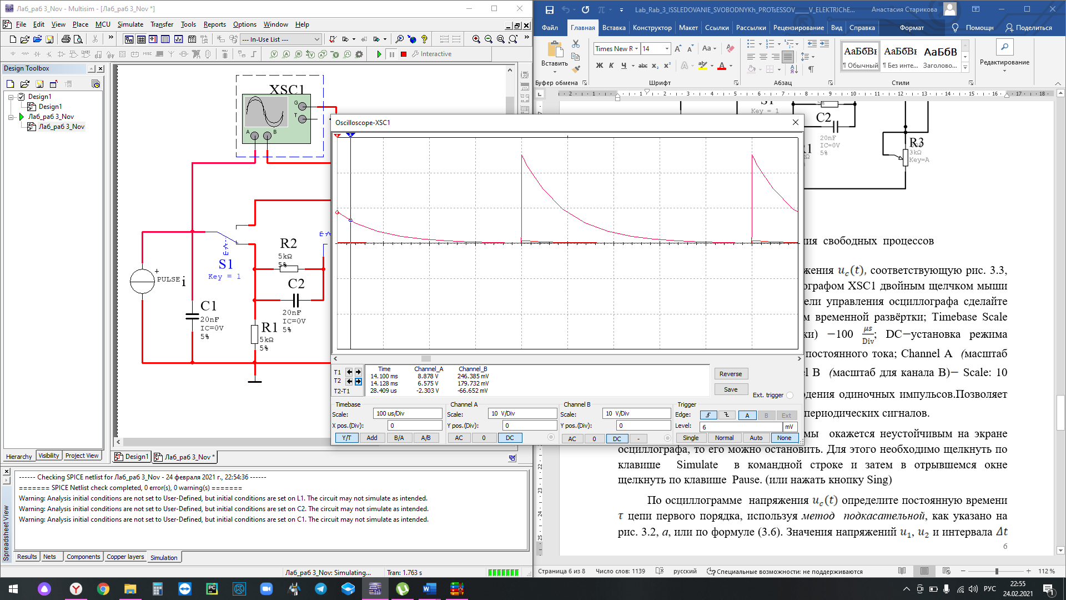Click Поделиться button in Word
This screenshot has height=600, width=1066.
click(x=1029, y=28)
